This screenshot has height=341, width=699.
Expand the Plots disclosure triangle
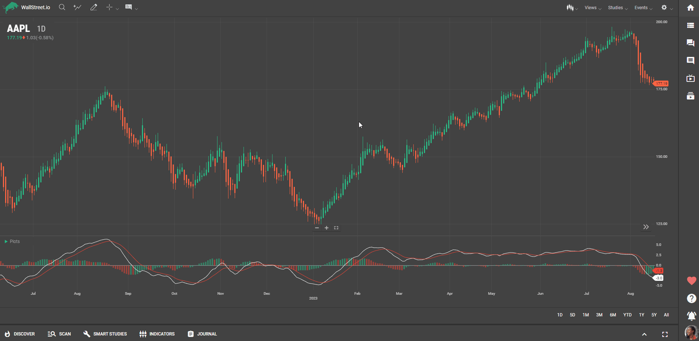pyautogui.click(x=6, y=242)
